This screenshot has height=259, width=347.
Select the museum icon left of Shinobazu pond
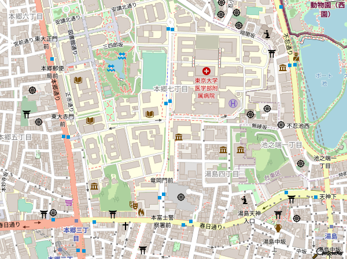click(x=282, y=68)
